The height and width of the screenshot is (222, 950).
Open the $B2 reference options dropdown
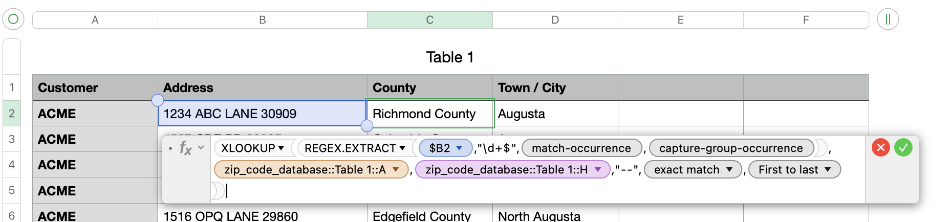click(x=459, y=148)
